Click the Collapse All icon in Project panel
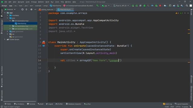The height and width of the screenshot is (108, 193). (27, 9)
